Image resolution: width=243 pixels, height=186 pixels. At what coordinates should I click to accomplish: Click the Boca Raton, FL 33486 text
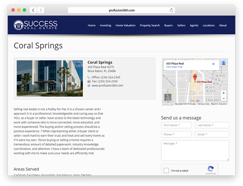tap(102, 71)
